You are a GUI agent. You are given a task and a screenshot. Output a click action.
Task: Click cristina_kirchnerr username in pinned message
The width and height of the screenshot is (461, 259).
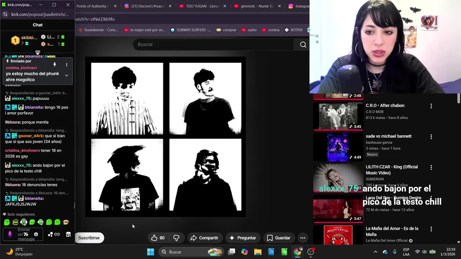tap(21, 68)
